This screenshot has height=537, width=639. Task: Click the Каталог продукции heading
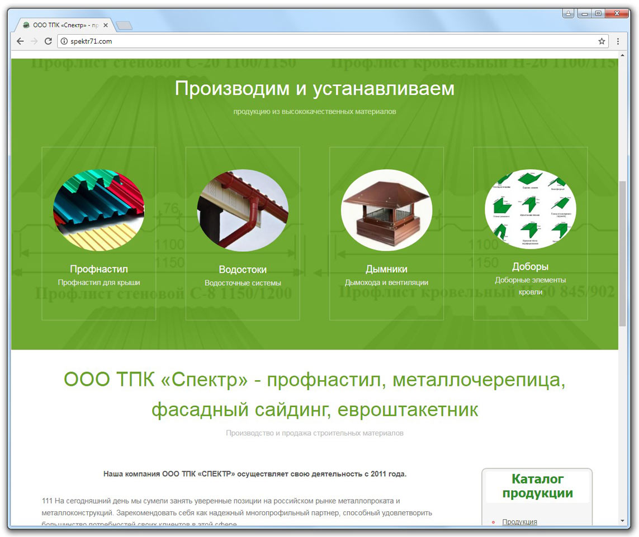pyautogui.click(x=537, y=486)
